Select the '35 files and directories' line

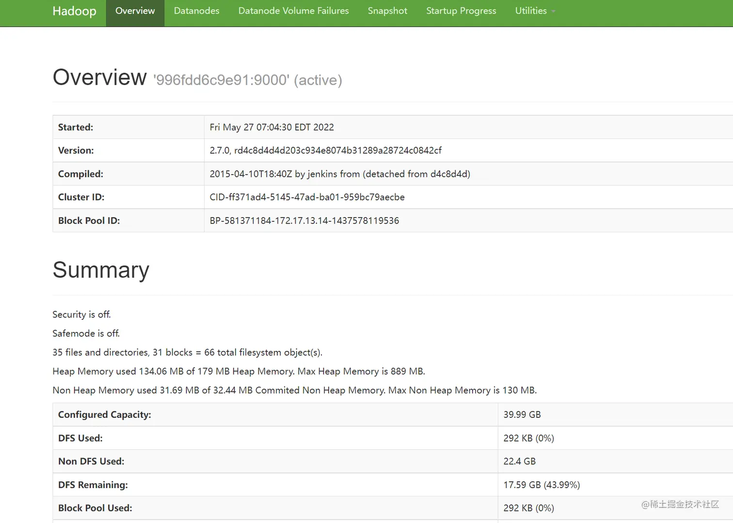[187, 352]
